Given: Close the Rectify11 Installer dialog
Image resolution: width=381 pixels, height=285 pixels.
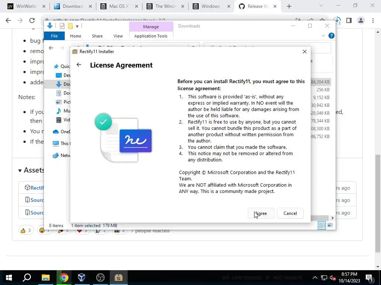Looking at the screenshot, I should [304, 52].
